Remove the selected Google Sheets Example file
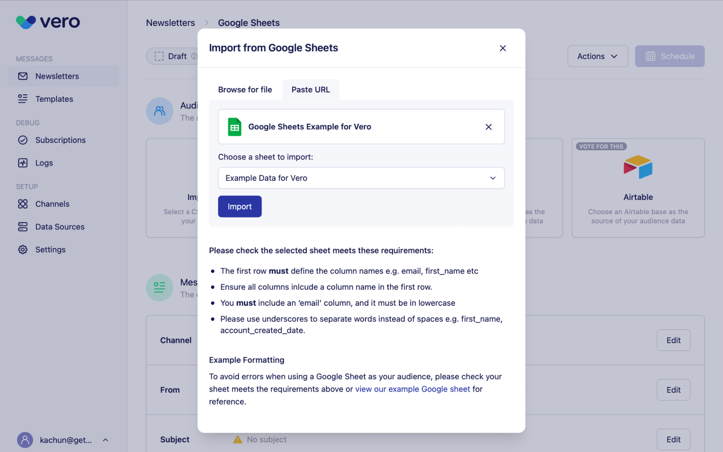The image size is (723, 452). click(489, 127)
